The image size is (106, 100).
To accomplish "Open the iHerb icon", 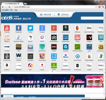I will pyautogui.click(x=54, y=66).
